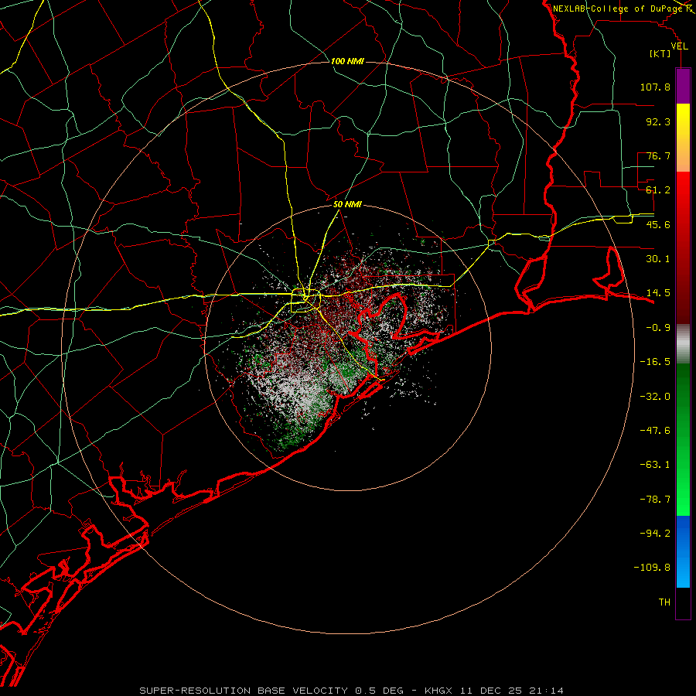The image size is (696, 696).
Task: Click the NEXLAB-College of DuPage watermark text
Action: point(618,9)
